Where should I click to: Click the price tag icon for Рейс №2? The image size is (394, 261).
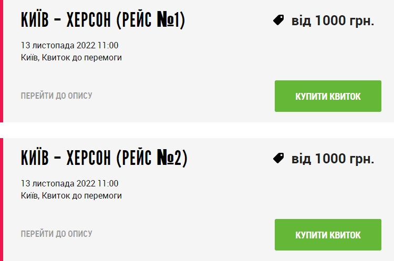coord(278,158)
